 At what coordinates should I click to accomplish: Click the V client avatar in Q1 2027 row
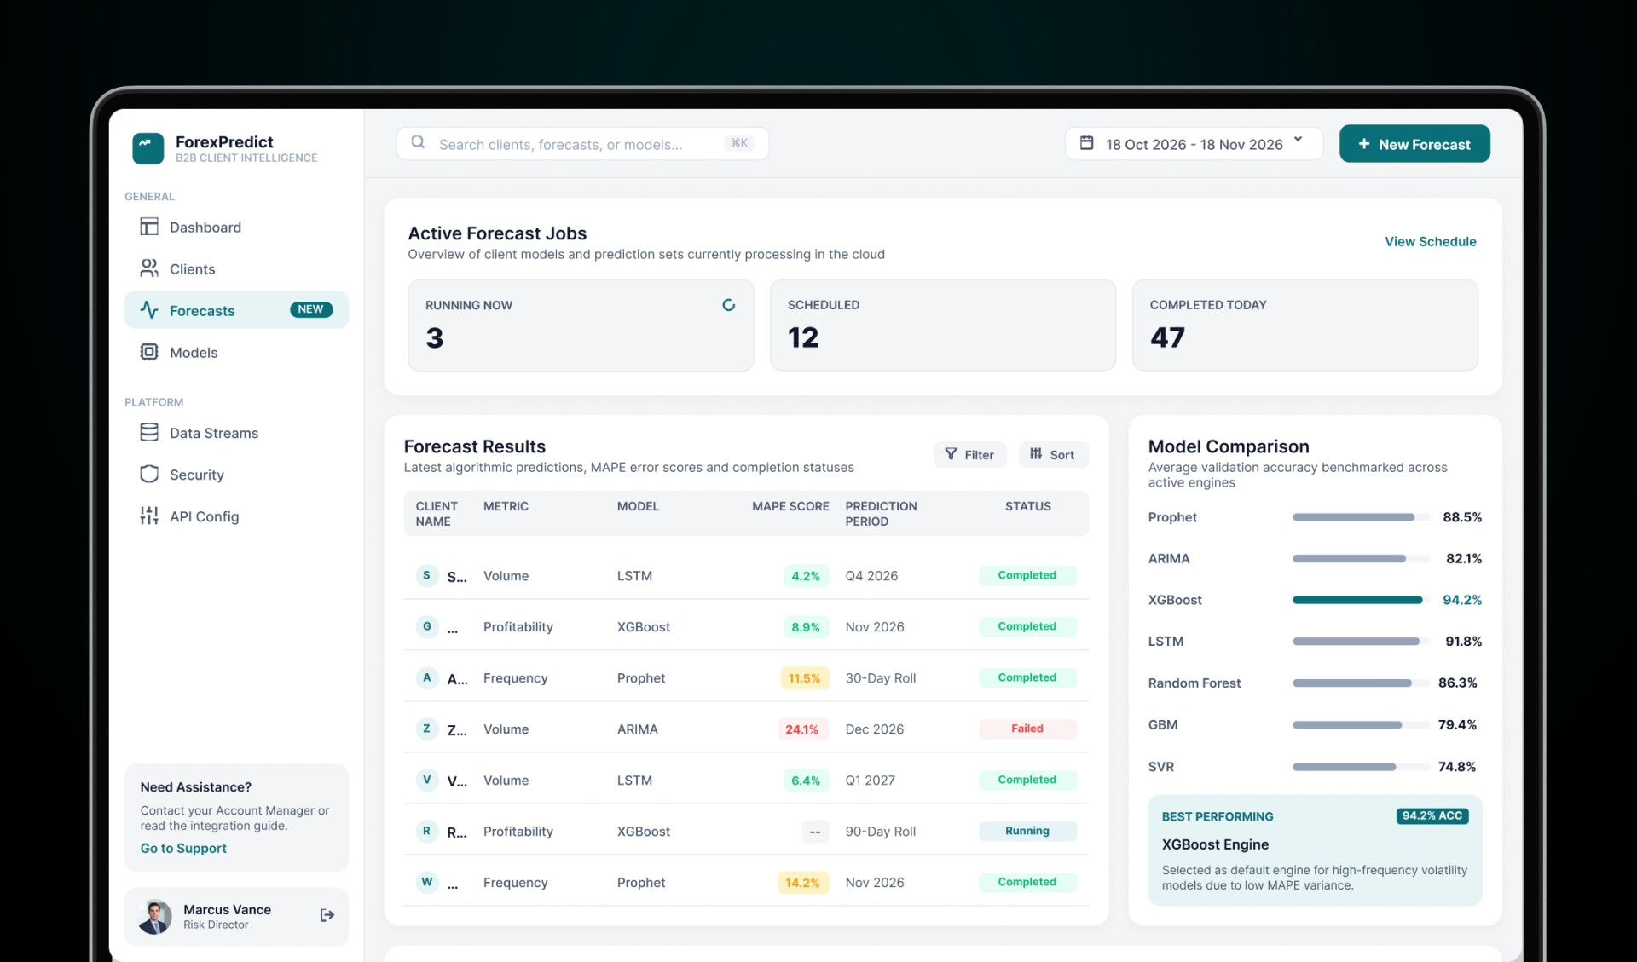427,781
